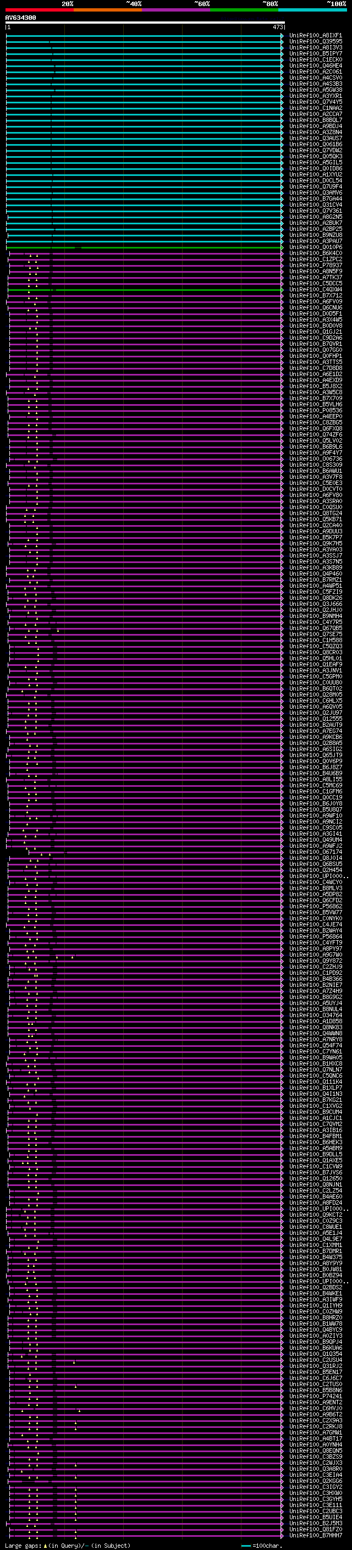Select the UniRef100_B7DMR1 label

point(315,1251)
